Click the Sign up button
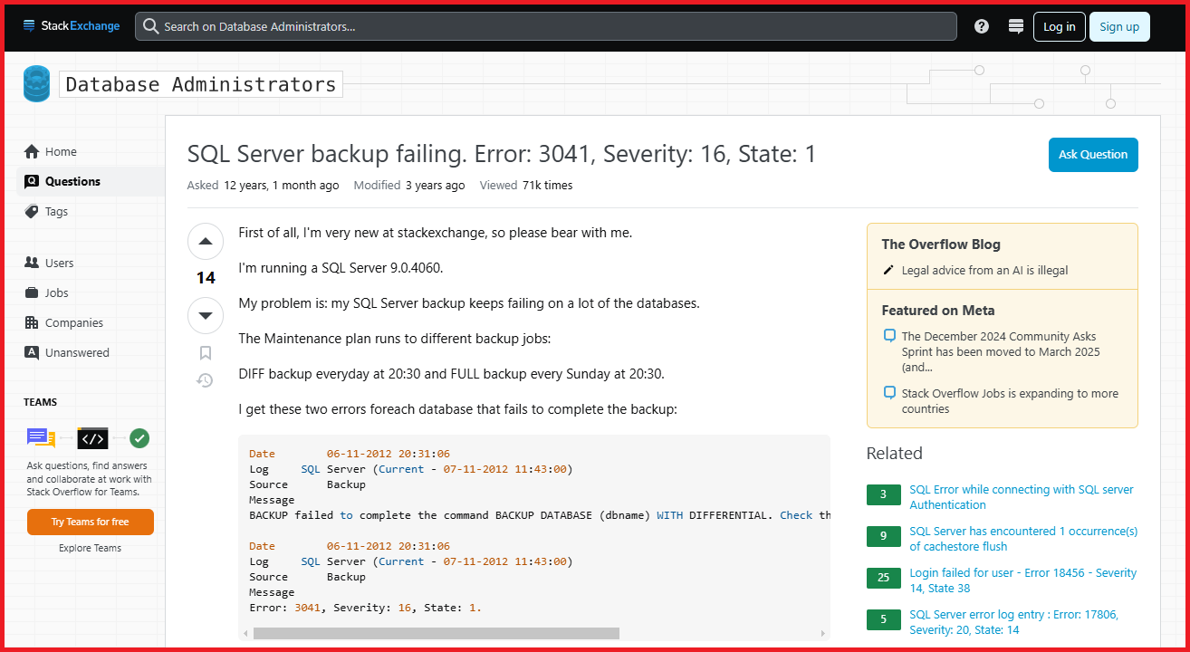 coord(1119,26)
